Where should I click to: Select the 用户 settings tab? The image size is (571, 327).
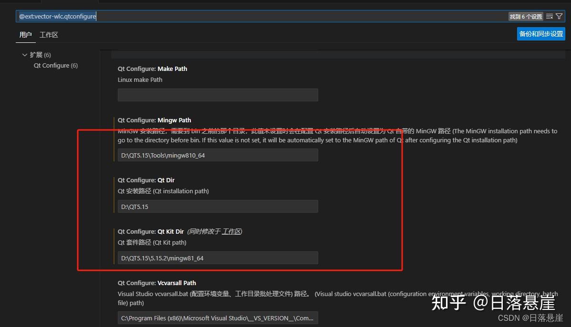click(x=25, y=34)
